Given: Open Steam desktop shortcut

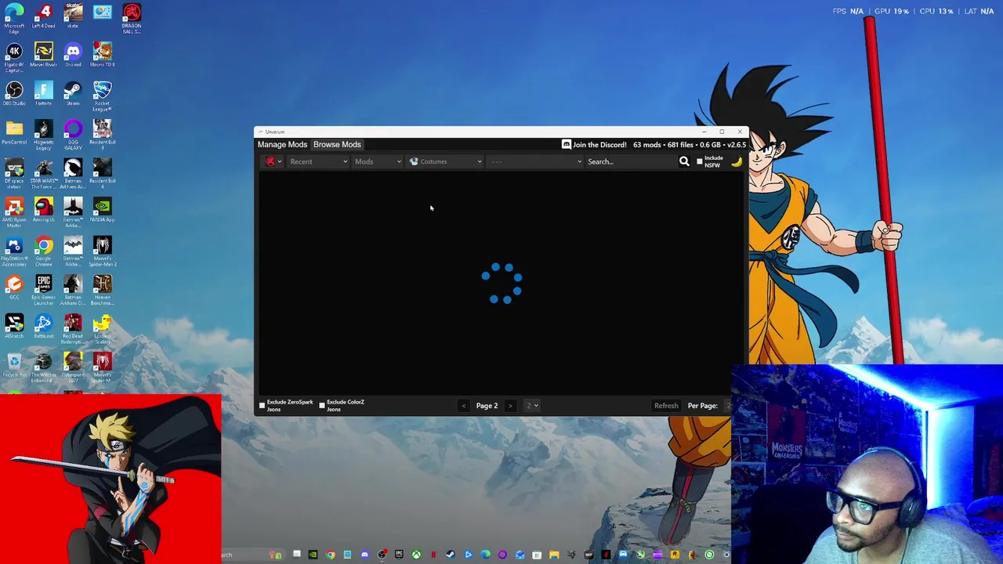Looking at the screenshot, I should (x=73, y=94).
